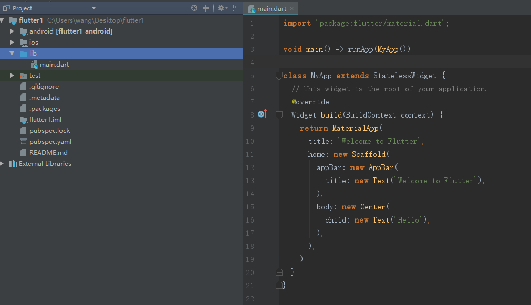Select the lib folder row
531x305 pixels.
(121, 53)
